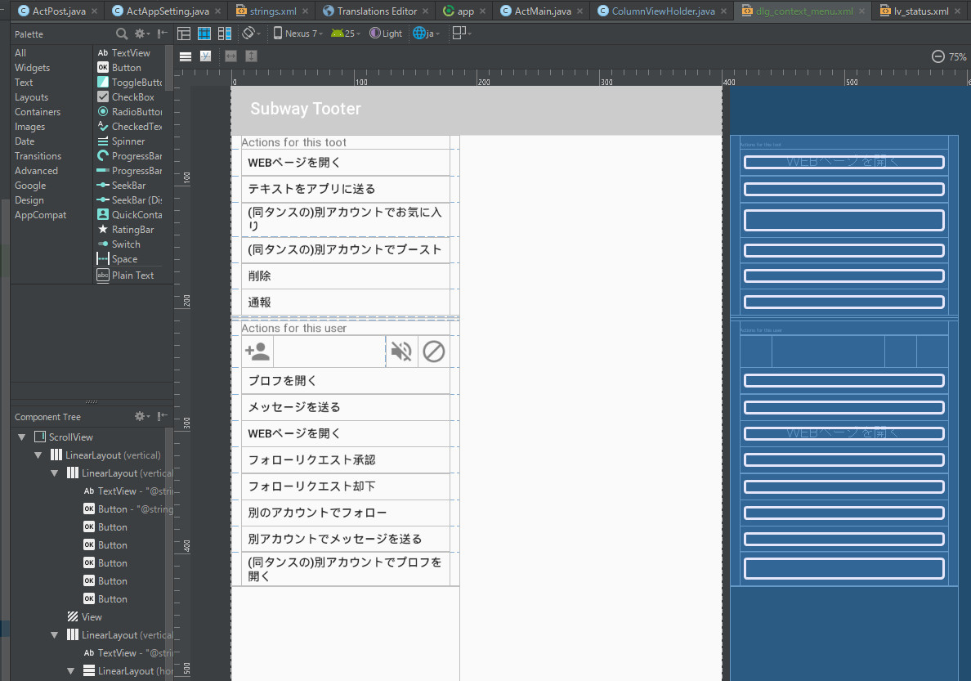Click the horizontal expand toolbar icon

(x=231, y=56)
